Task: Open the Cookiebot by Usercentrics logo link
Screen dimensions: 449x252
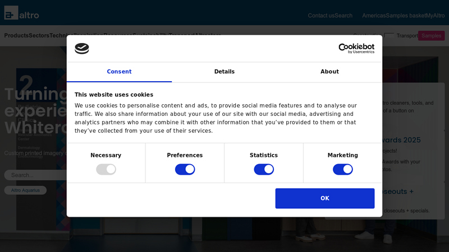Action: click(x=356, y=48)
